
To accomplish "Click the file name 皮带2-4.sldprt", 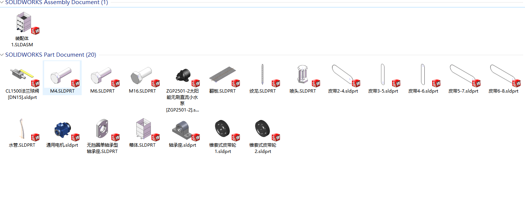I will 343,91.
